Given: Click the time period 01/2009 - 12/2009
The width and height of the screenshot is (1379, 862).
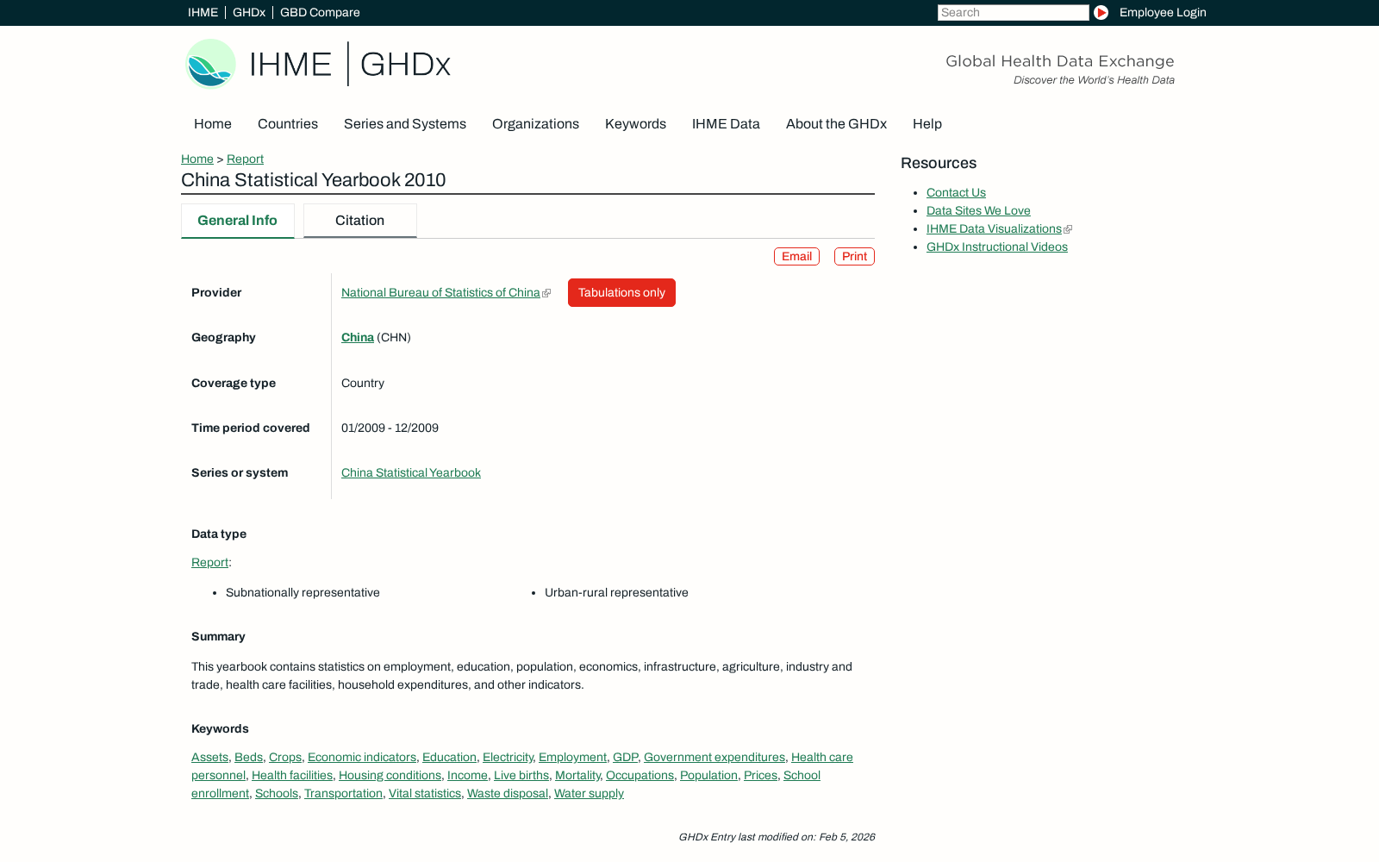Looking at the screenshot, I should pyautogui.click(x=390, y=428).
